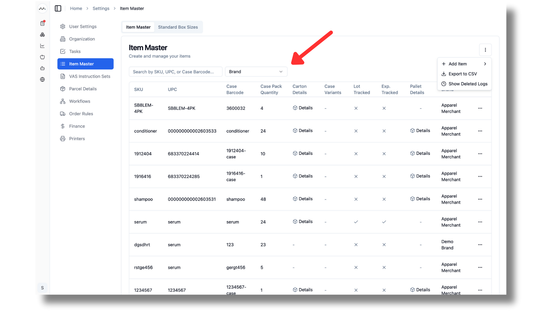Choose Export to CSV
Screen dimensions: 558x313
click(x=464, y=74)
